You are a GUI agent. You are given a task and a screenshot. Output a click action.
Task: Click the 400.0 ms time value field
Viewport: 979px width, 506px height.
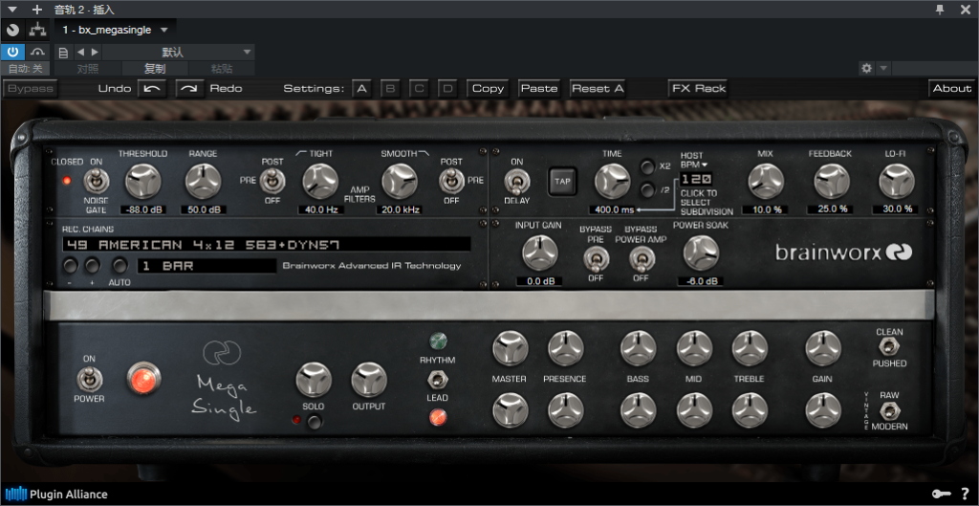coord(611,209)
